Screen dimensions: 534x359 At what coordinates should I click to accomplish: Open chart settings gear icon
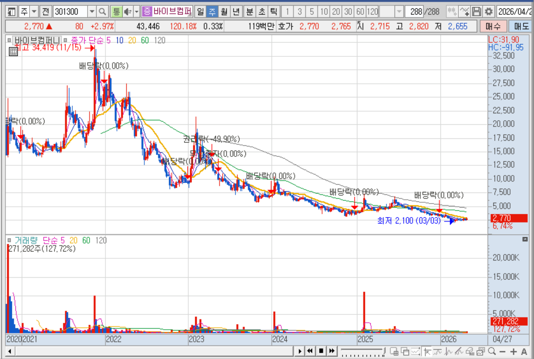point(489,11)
